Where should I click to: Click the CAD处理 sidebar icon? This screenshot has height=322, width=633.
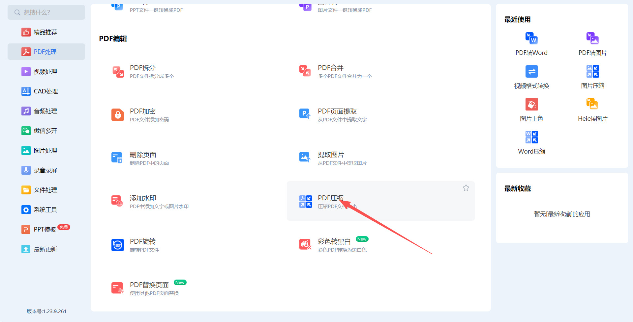click(x=26, y=91)
